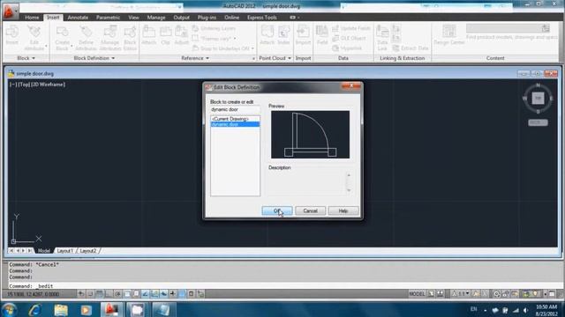The width and height of the screenshot is (565, 317).
Task: Click the AutoCAD application menu button
Action: click(x=10, y=11)
